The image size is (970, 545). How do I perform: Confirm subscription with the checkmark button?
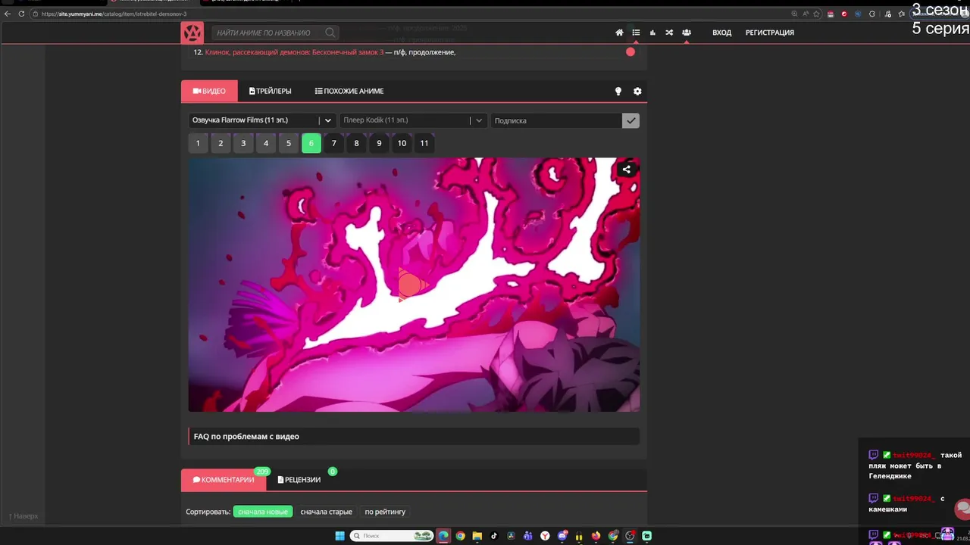coord(630,120)
